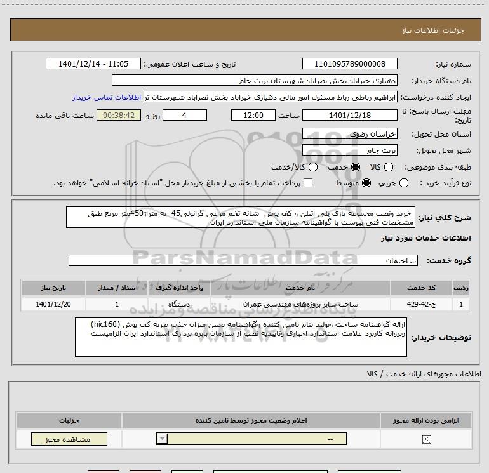Screen dimensions: 489x473
Task: Click the deadline hour field 12:00
Action: pyautogui.click(x=253, y=115)
